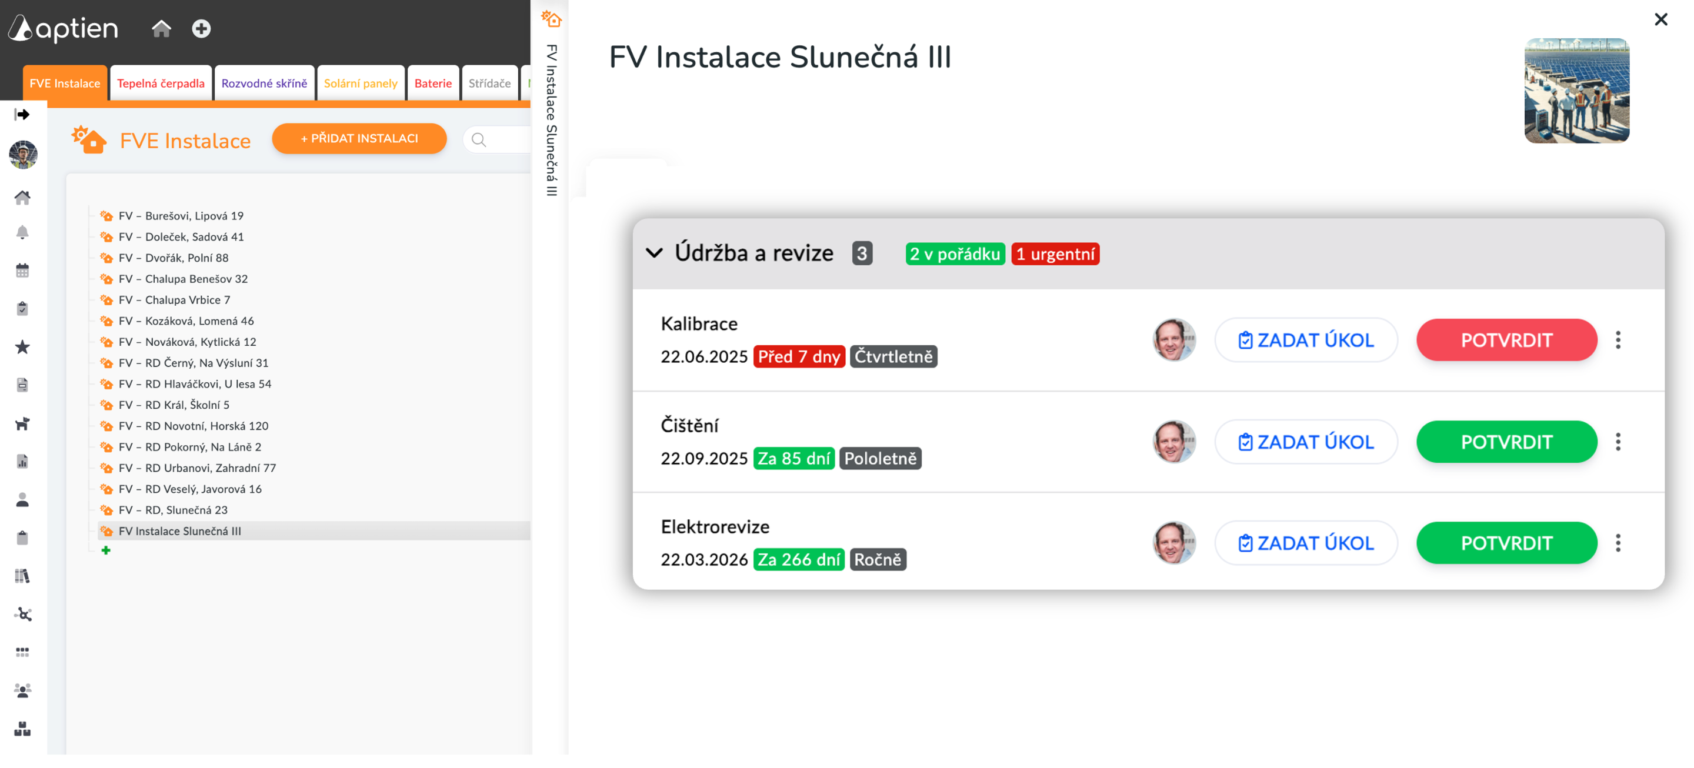Switch to the Solární panely tab
1694x768 pixels.
click(361, 83)
